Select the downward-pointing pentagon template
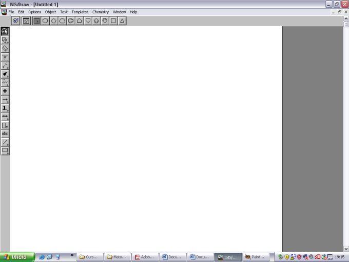 coord(88,21)
